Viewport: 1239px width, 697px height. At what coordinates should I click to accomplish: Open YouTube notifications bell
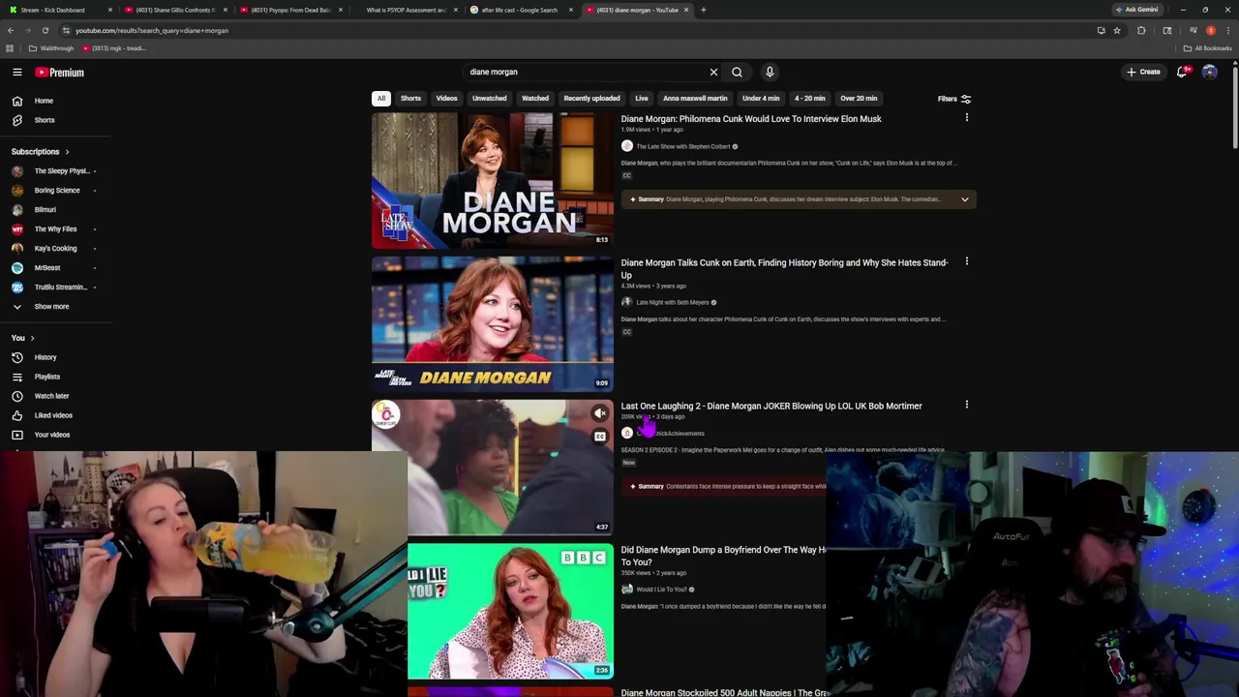click(x=1182, y=72)
